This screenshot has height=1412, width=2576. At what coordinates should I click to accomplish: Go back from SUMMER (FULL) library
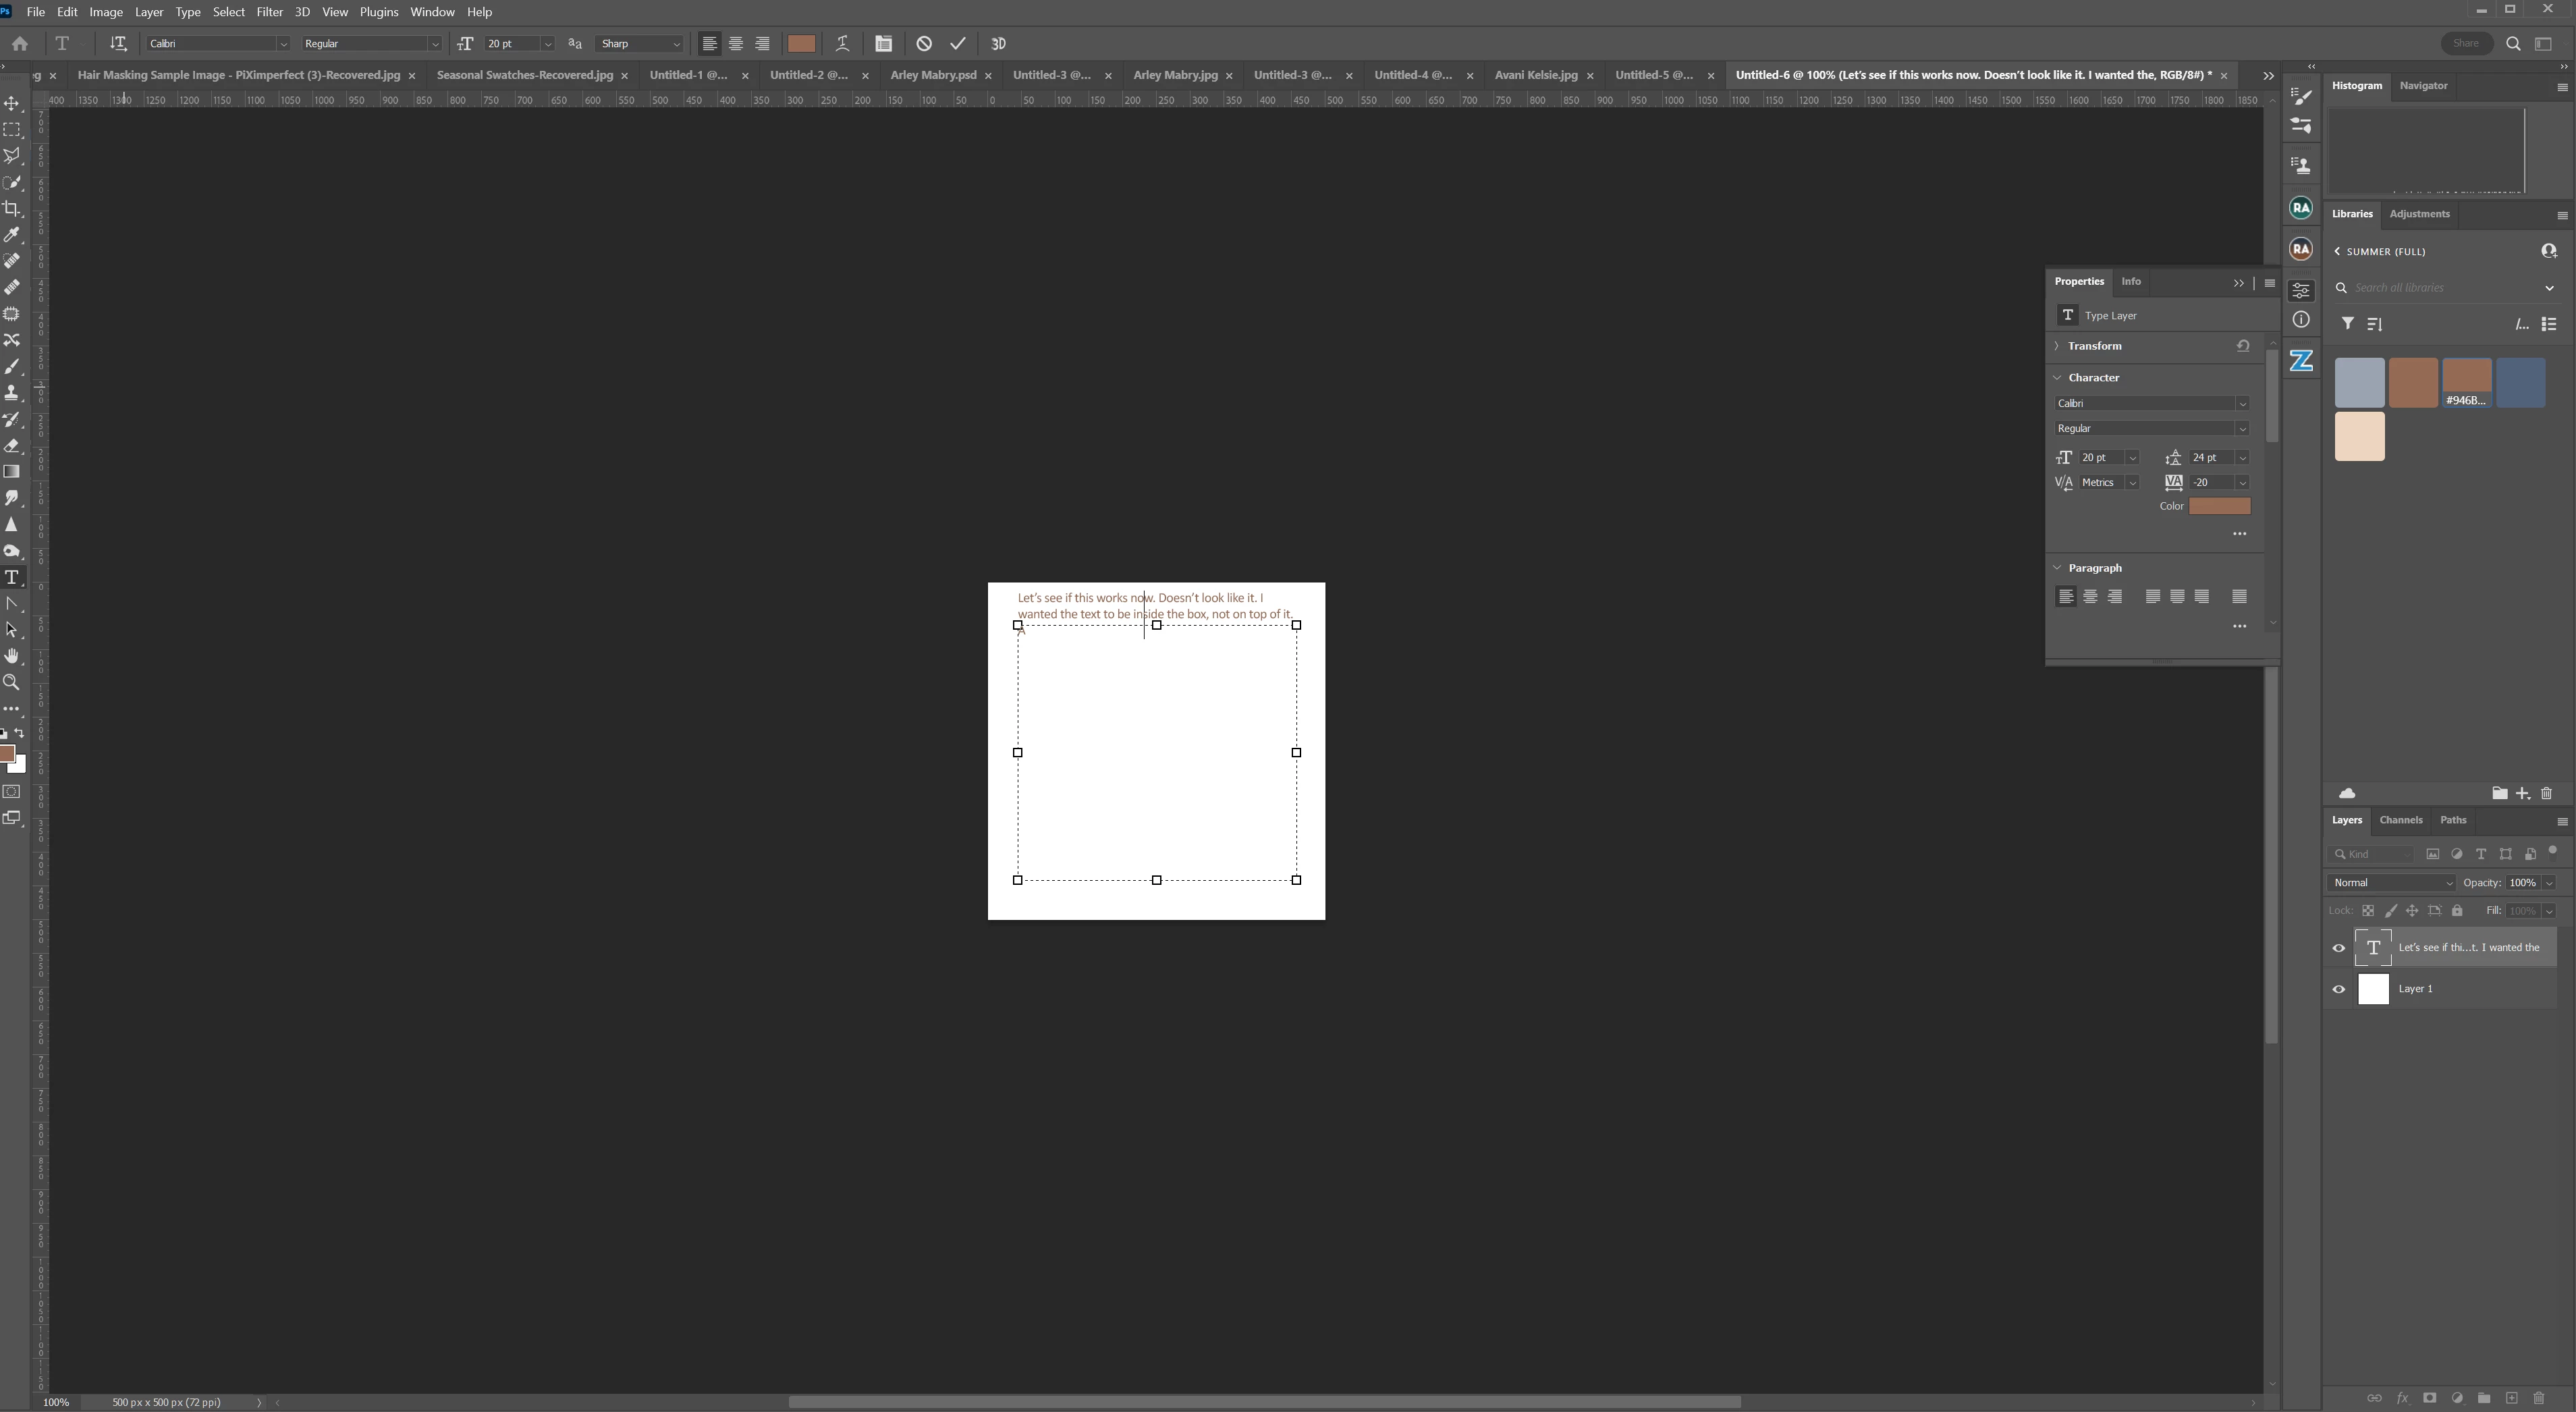(x=2337, y=251)
